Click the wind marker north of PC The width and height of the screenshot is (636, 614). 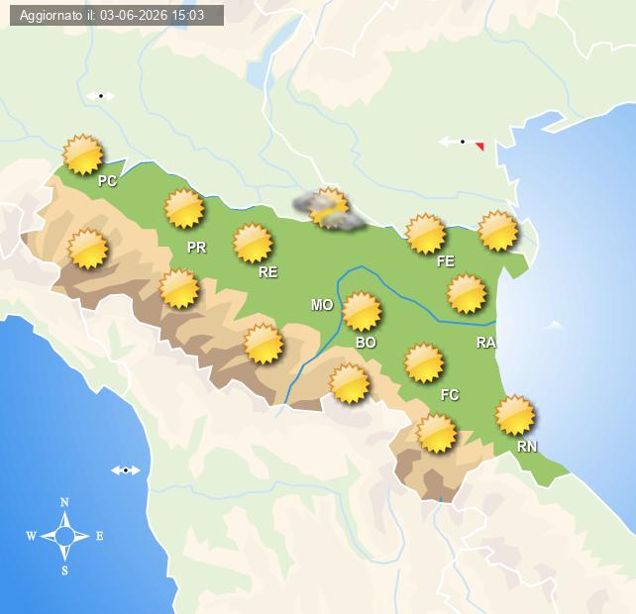101,96
